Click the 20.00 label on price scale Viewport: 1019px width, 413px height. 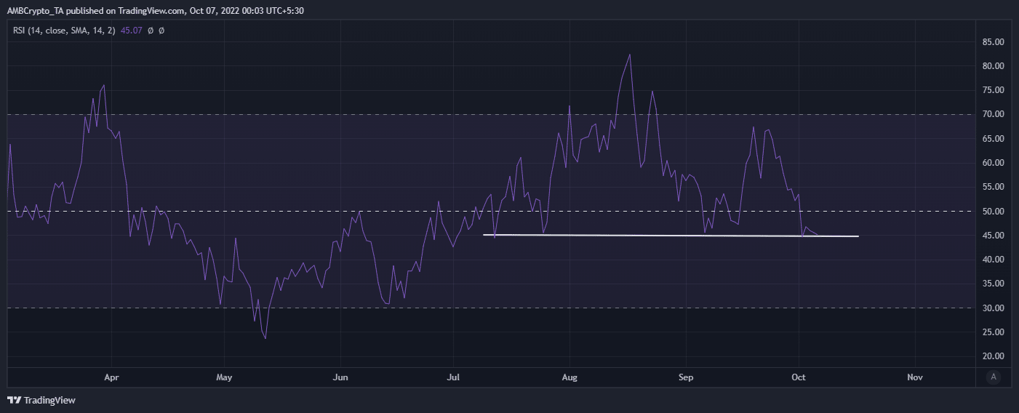(993, 356)
